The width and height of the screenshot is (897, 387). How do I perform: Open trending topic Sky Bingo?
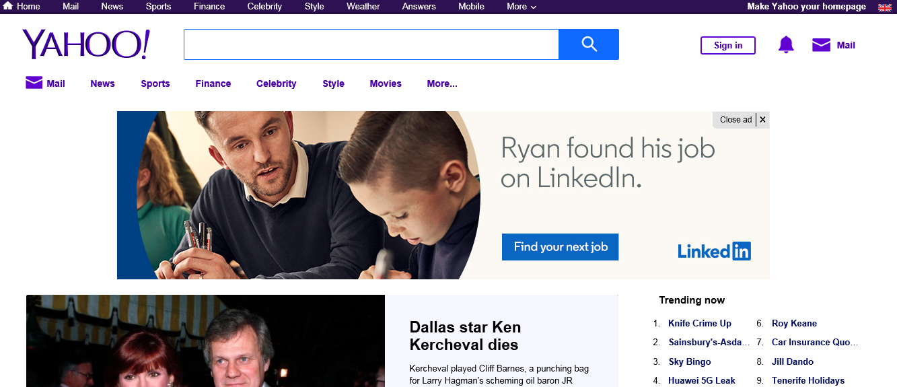coord(690,361)
